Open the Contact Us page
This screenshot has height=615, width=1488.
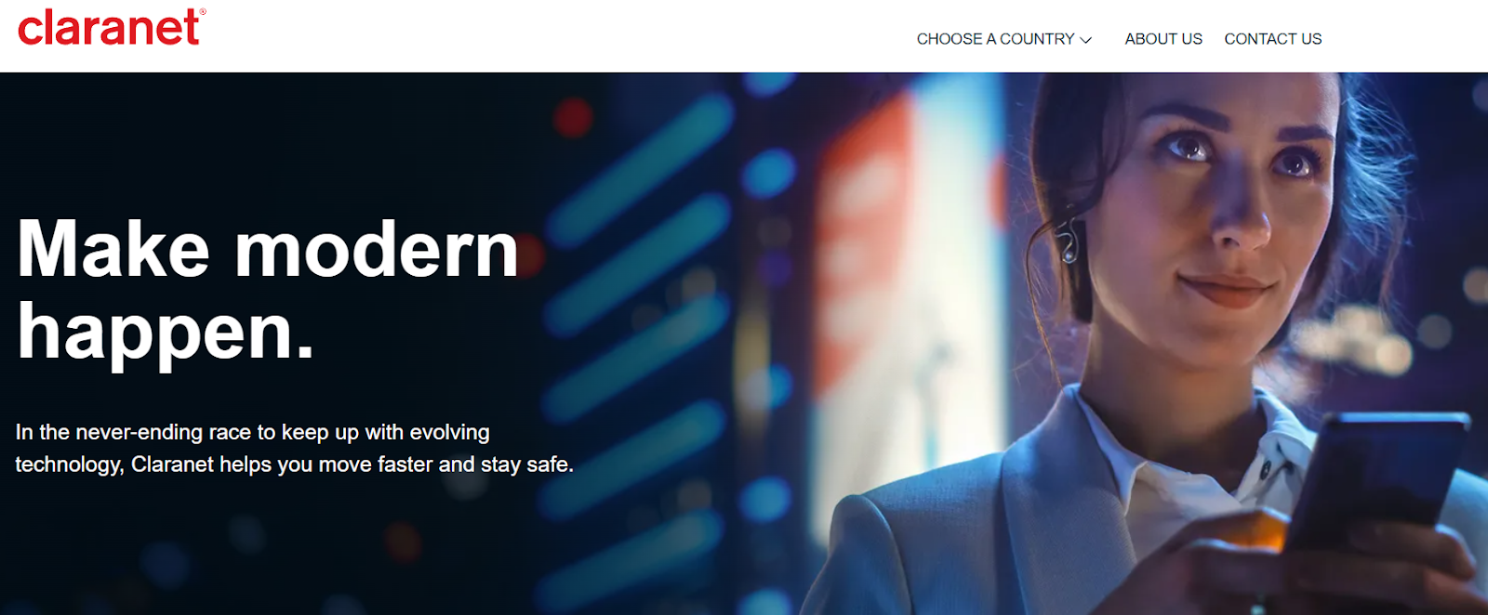pyautogui.click(x=1272, y=39)
